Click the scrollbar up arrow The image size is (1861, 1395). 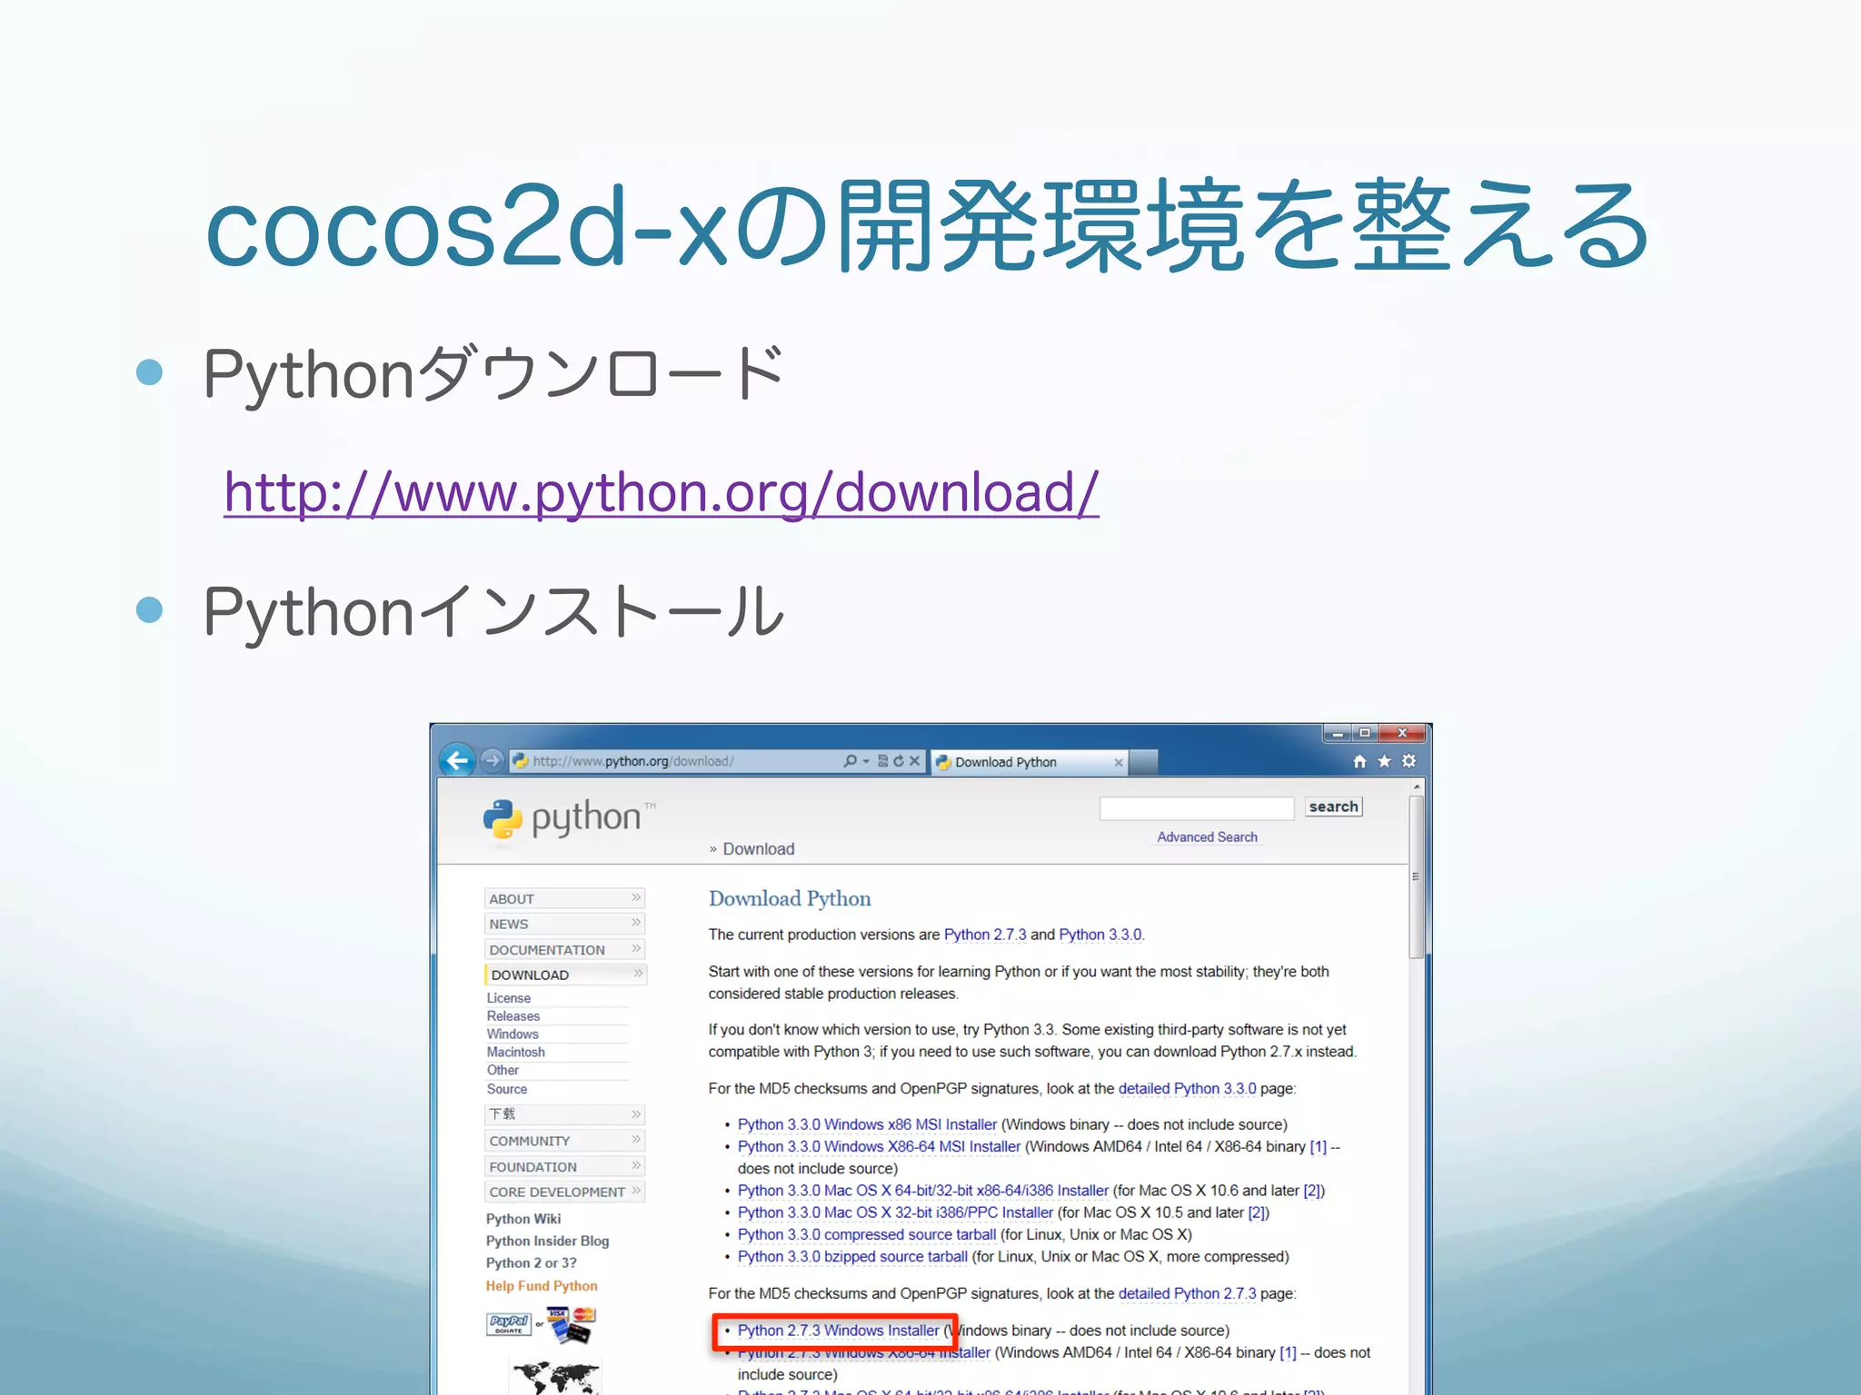[1416, 787]
